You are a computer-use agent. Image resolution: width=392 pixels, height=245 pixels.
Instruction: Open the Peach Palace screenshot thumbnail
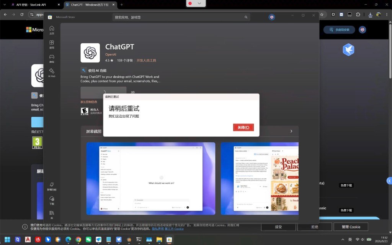click(260, 178)
